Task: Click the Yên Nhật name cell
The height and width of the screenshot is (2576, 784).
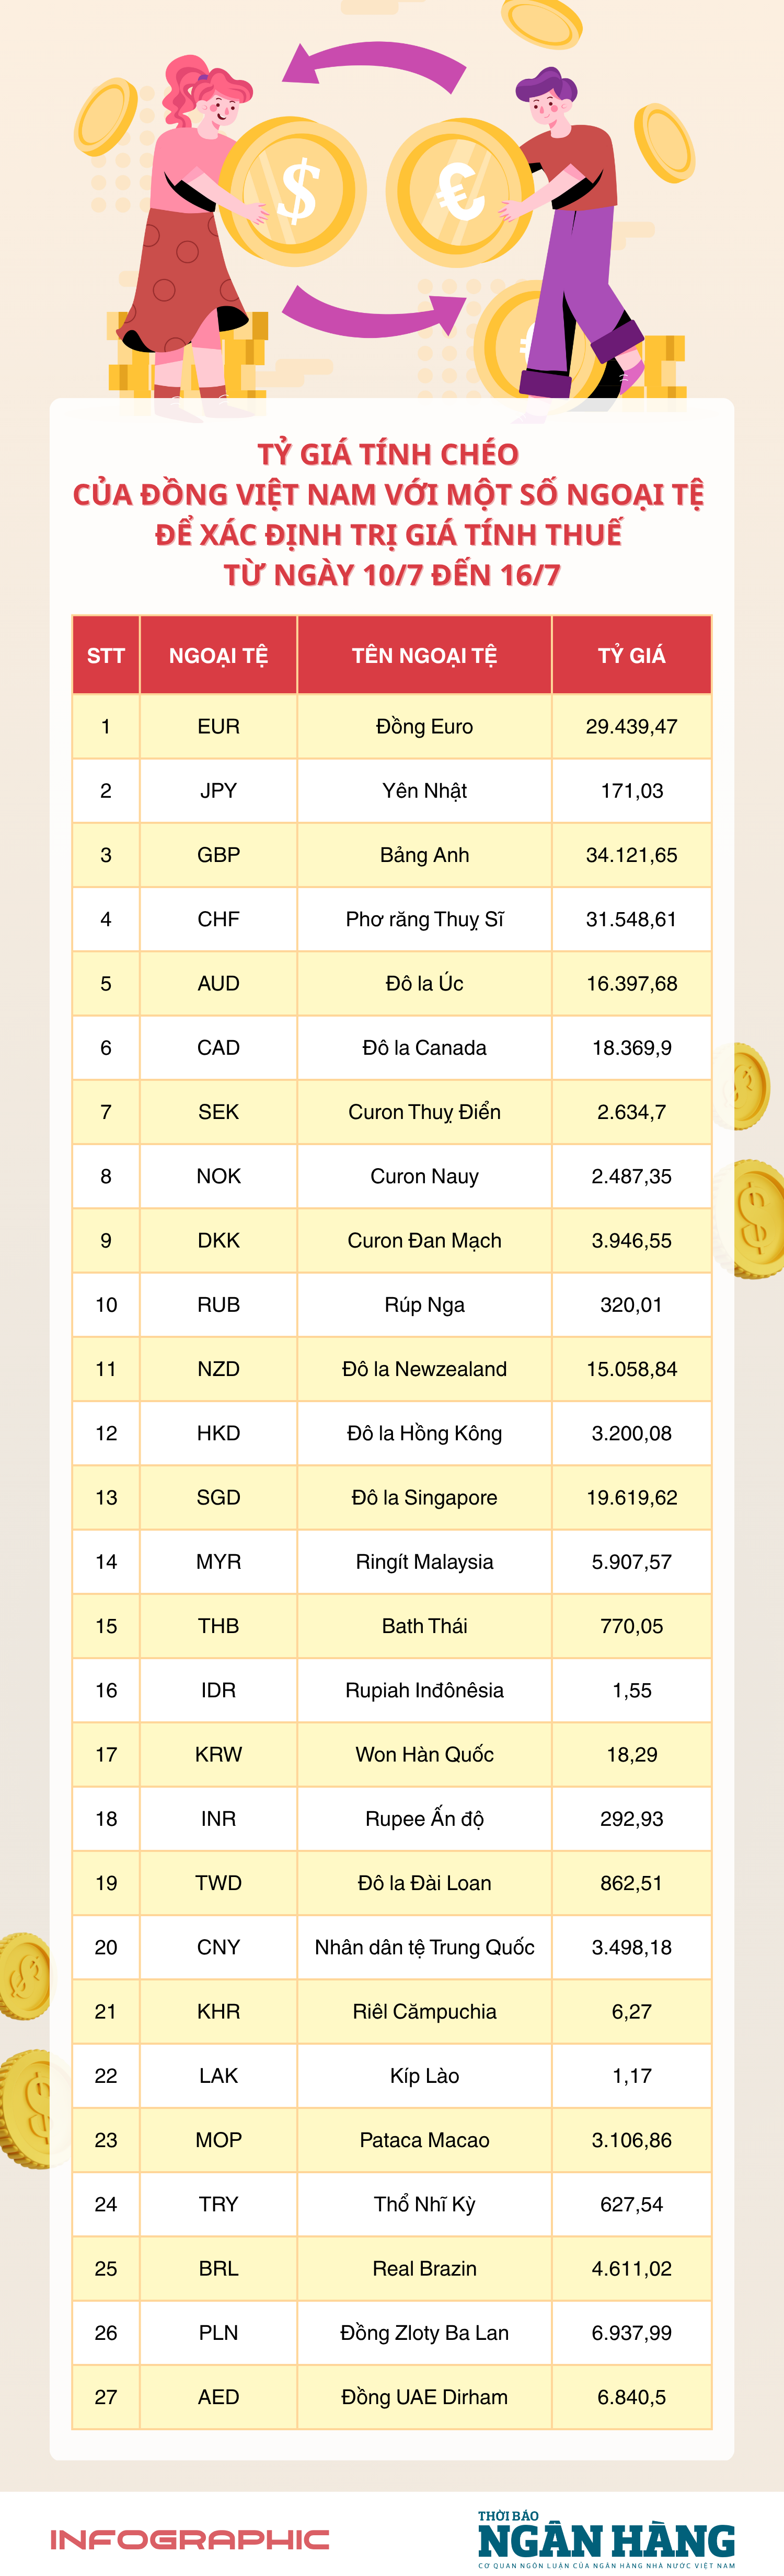Action: pos(424,791)
